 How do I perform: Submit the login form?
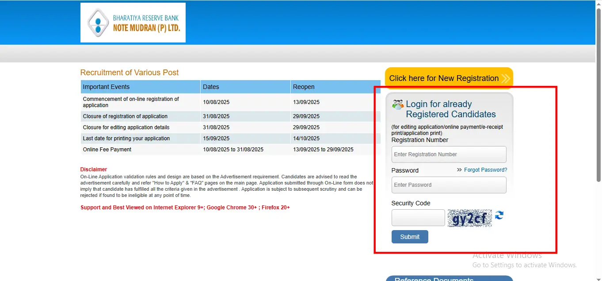coord(409,237)
